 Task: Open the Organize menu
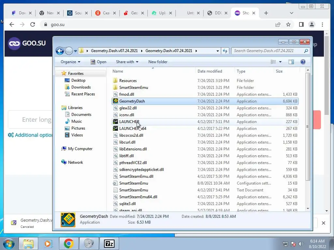point(70,62)
